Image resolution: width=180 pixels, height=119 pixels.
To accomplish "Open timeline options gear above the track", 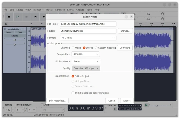I will click(6, 24).
